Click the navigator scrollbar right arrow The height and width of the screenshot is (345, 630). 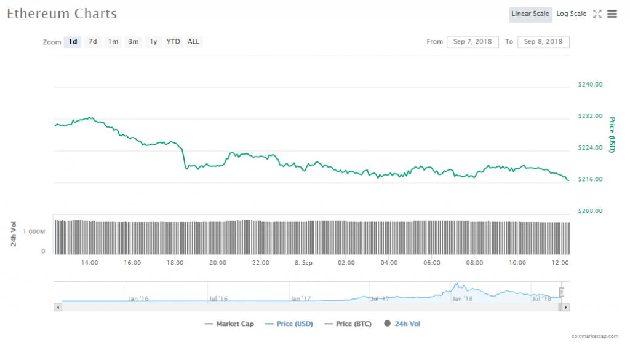(x=565, y=306)
